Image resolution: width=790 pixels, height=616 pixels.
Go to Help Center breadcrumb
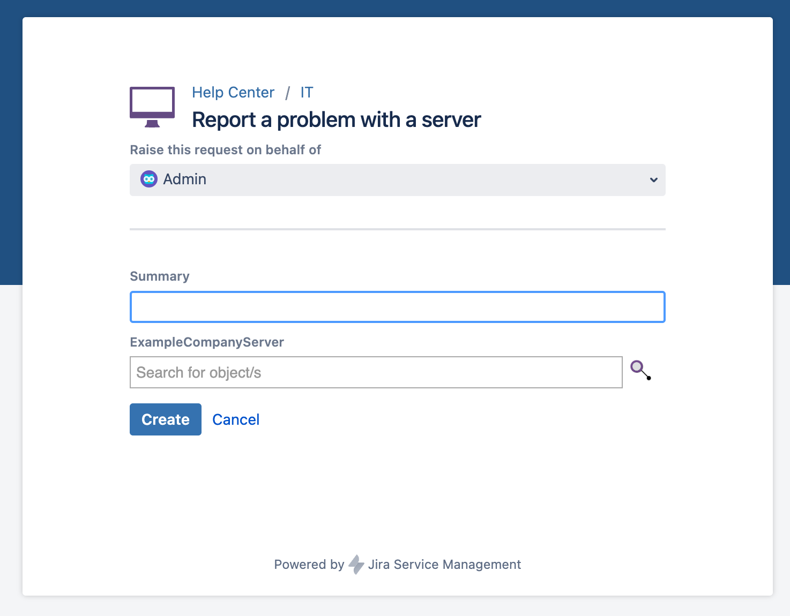(x=233, y=93)
